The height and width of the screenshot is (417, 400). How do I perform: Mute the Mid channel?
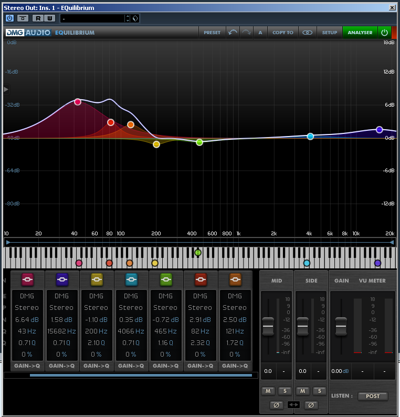tap(268, 391)
